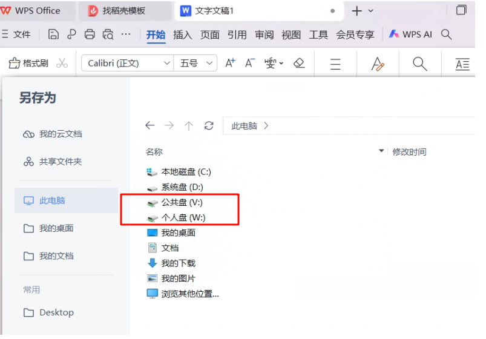The height and width of the screenshot is (339, 486).
Task: Expand the path chevron after 此电脑
Action: click(x=266, y=126)
